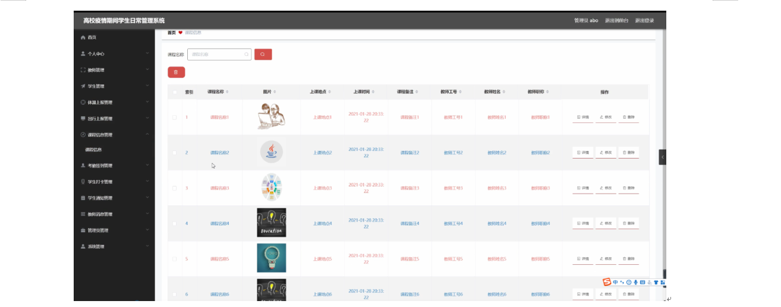Sort by 教师姓名 column arrows
781x307 pixels.
coord(505,92)
